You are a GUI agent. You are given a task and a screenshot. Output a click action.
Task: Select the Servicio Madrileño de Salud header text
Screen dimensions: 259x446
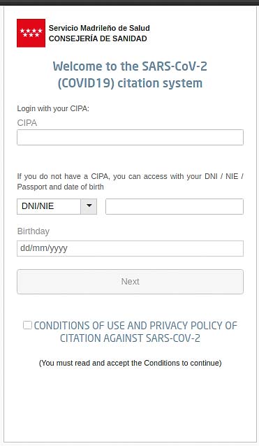99,28
